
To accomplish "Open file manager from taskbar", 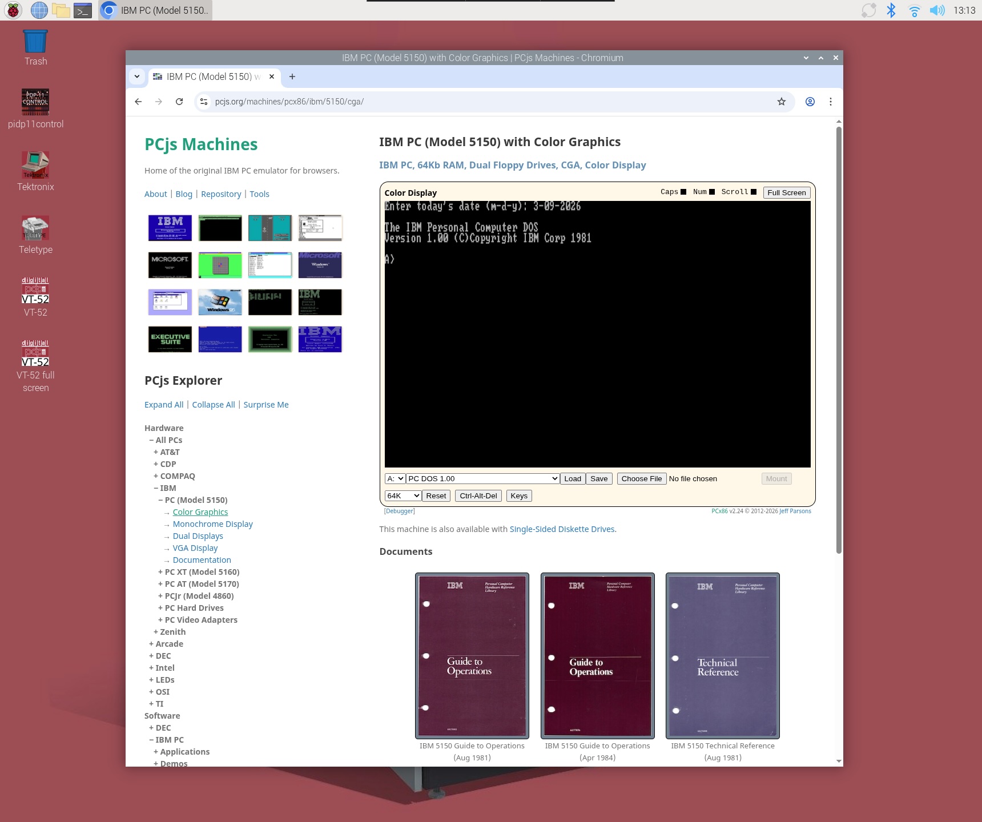I will (x=61, y=10).
